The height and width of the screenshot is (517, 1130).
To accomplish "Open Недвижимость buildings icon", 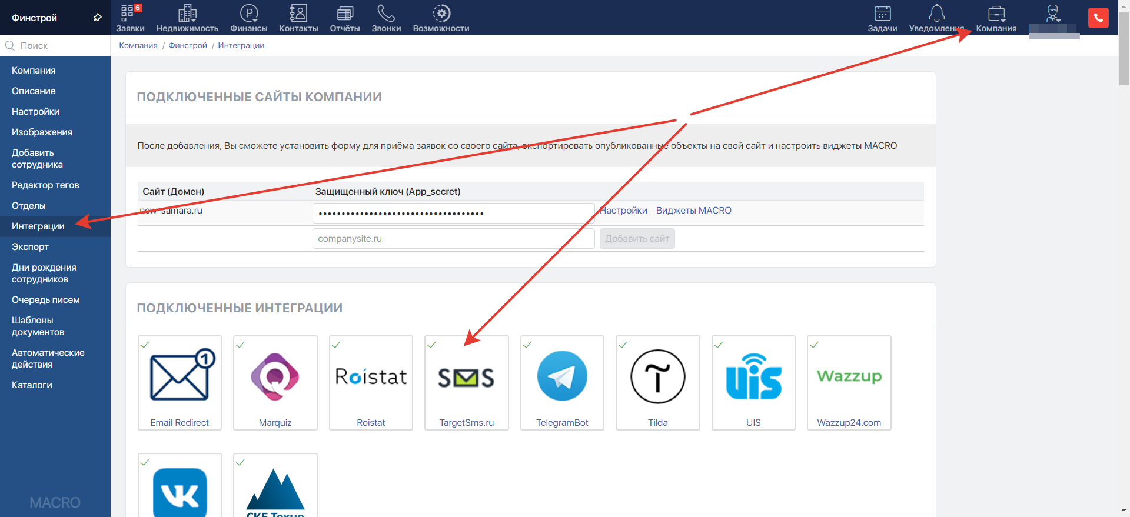I will (187, 13).
